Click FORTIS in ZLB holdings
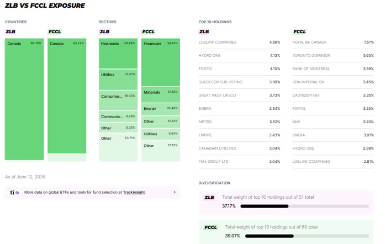The height and width of the screenshot is (244, 391). tap(205, 69)
